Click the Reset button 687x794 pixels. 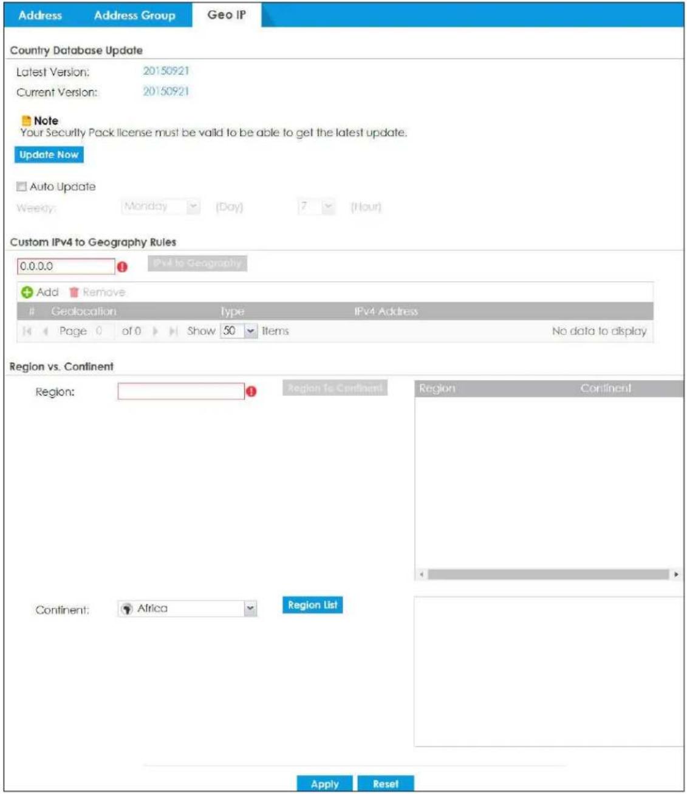click(386, 784)
